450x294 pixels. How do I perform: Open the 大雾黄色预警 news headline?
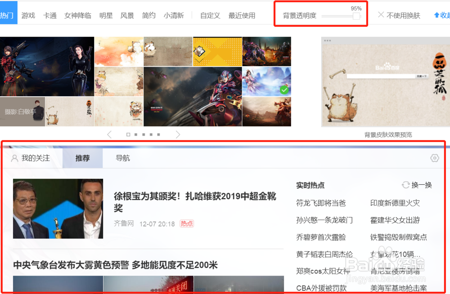[x=115, y=265]
